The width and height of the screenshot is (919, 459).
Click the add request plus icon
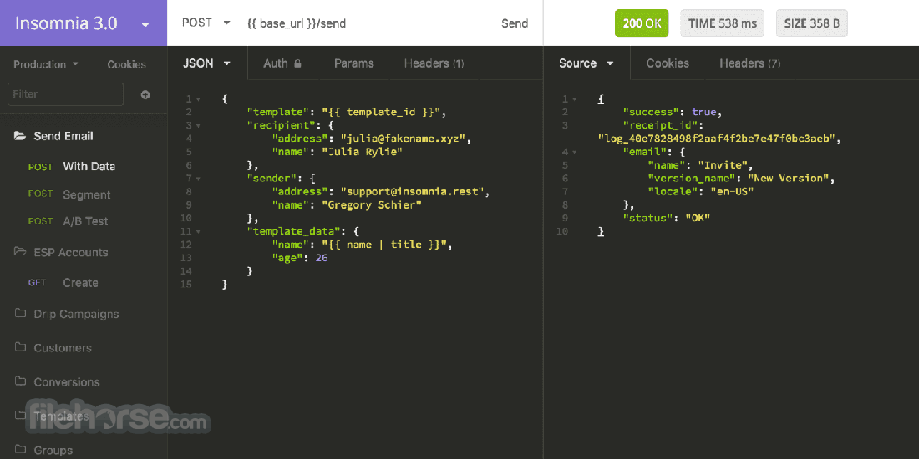coord(145,94)
